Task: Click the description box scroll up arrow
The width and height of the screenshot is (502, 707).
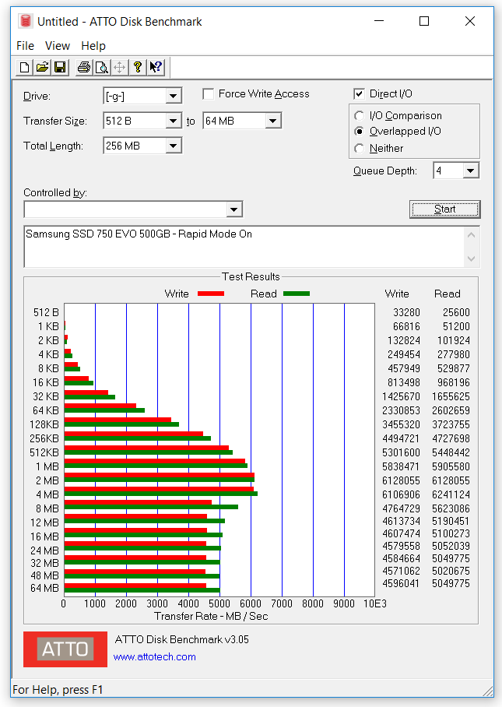Action: (472, 235)
